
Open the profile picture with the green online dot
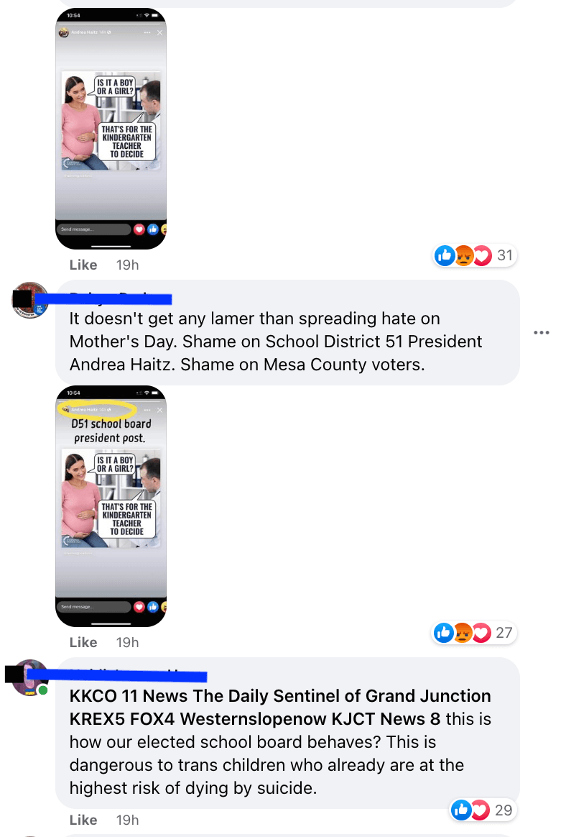[30, 677]
